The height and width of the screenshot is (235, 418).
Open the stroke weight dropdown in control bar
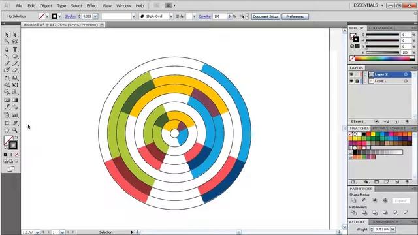95,16
